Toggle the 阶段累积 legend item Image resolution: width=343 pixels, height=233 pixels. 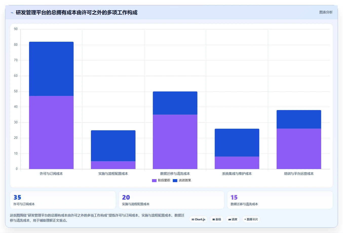(161, 180)
